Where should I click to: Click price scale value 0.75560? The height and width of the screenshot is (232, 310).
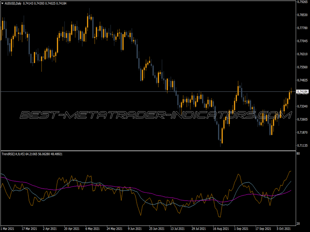point(302,67)
